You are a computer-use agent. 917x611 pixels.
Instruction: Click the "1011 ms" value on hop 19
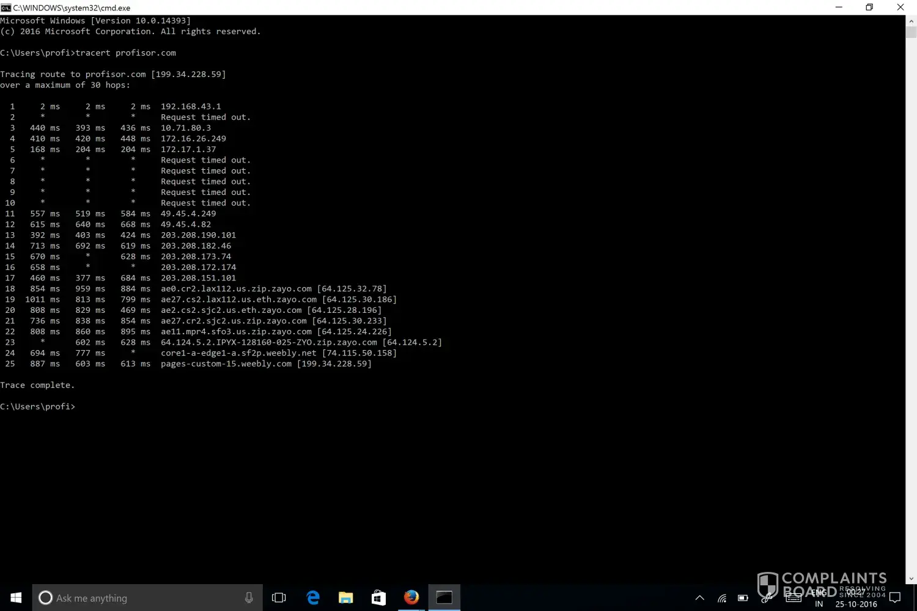[43, 299]
